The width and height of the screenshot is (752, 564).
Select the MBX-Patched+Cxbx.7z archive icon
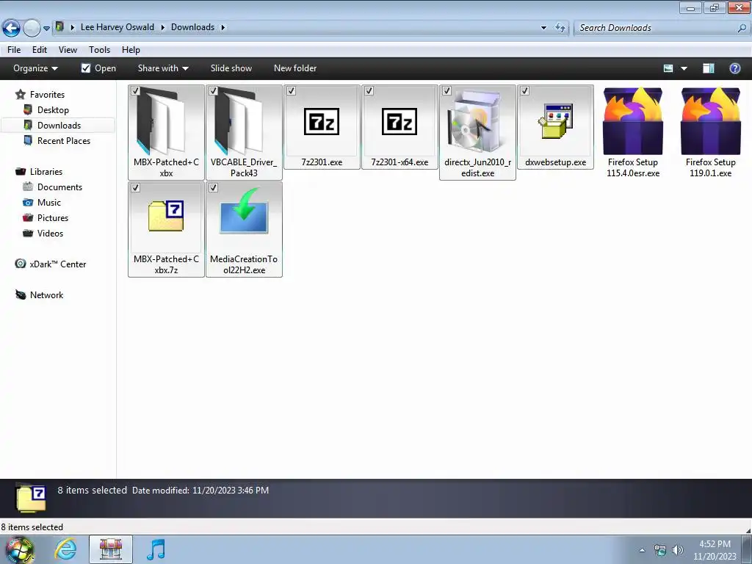(166, 217)
